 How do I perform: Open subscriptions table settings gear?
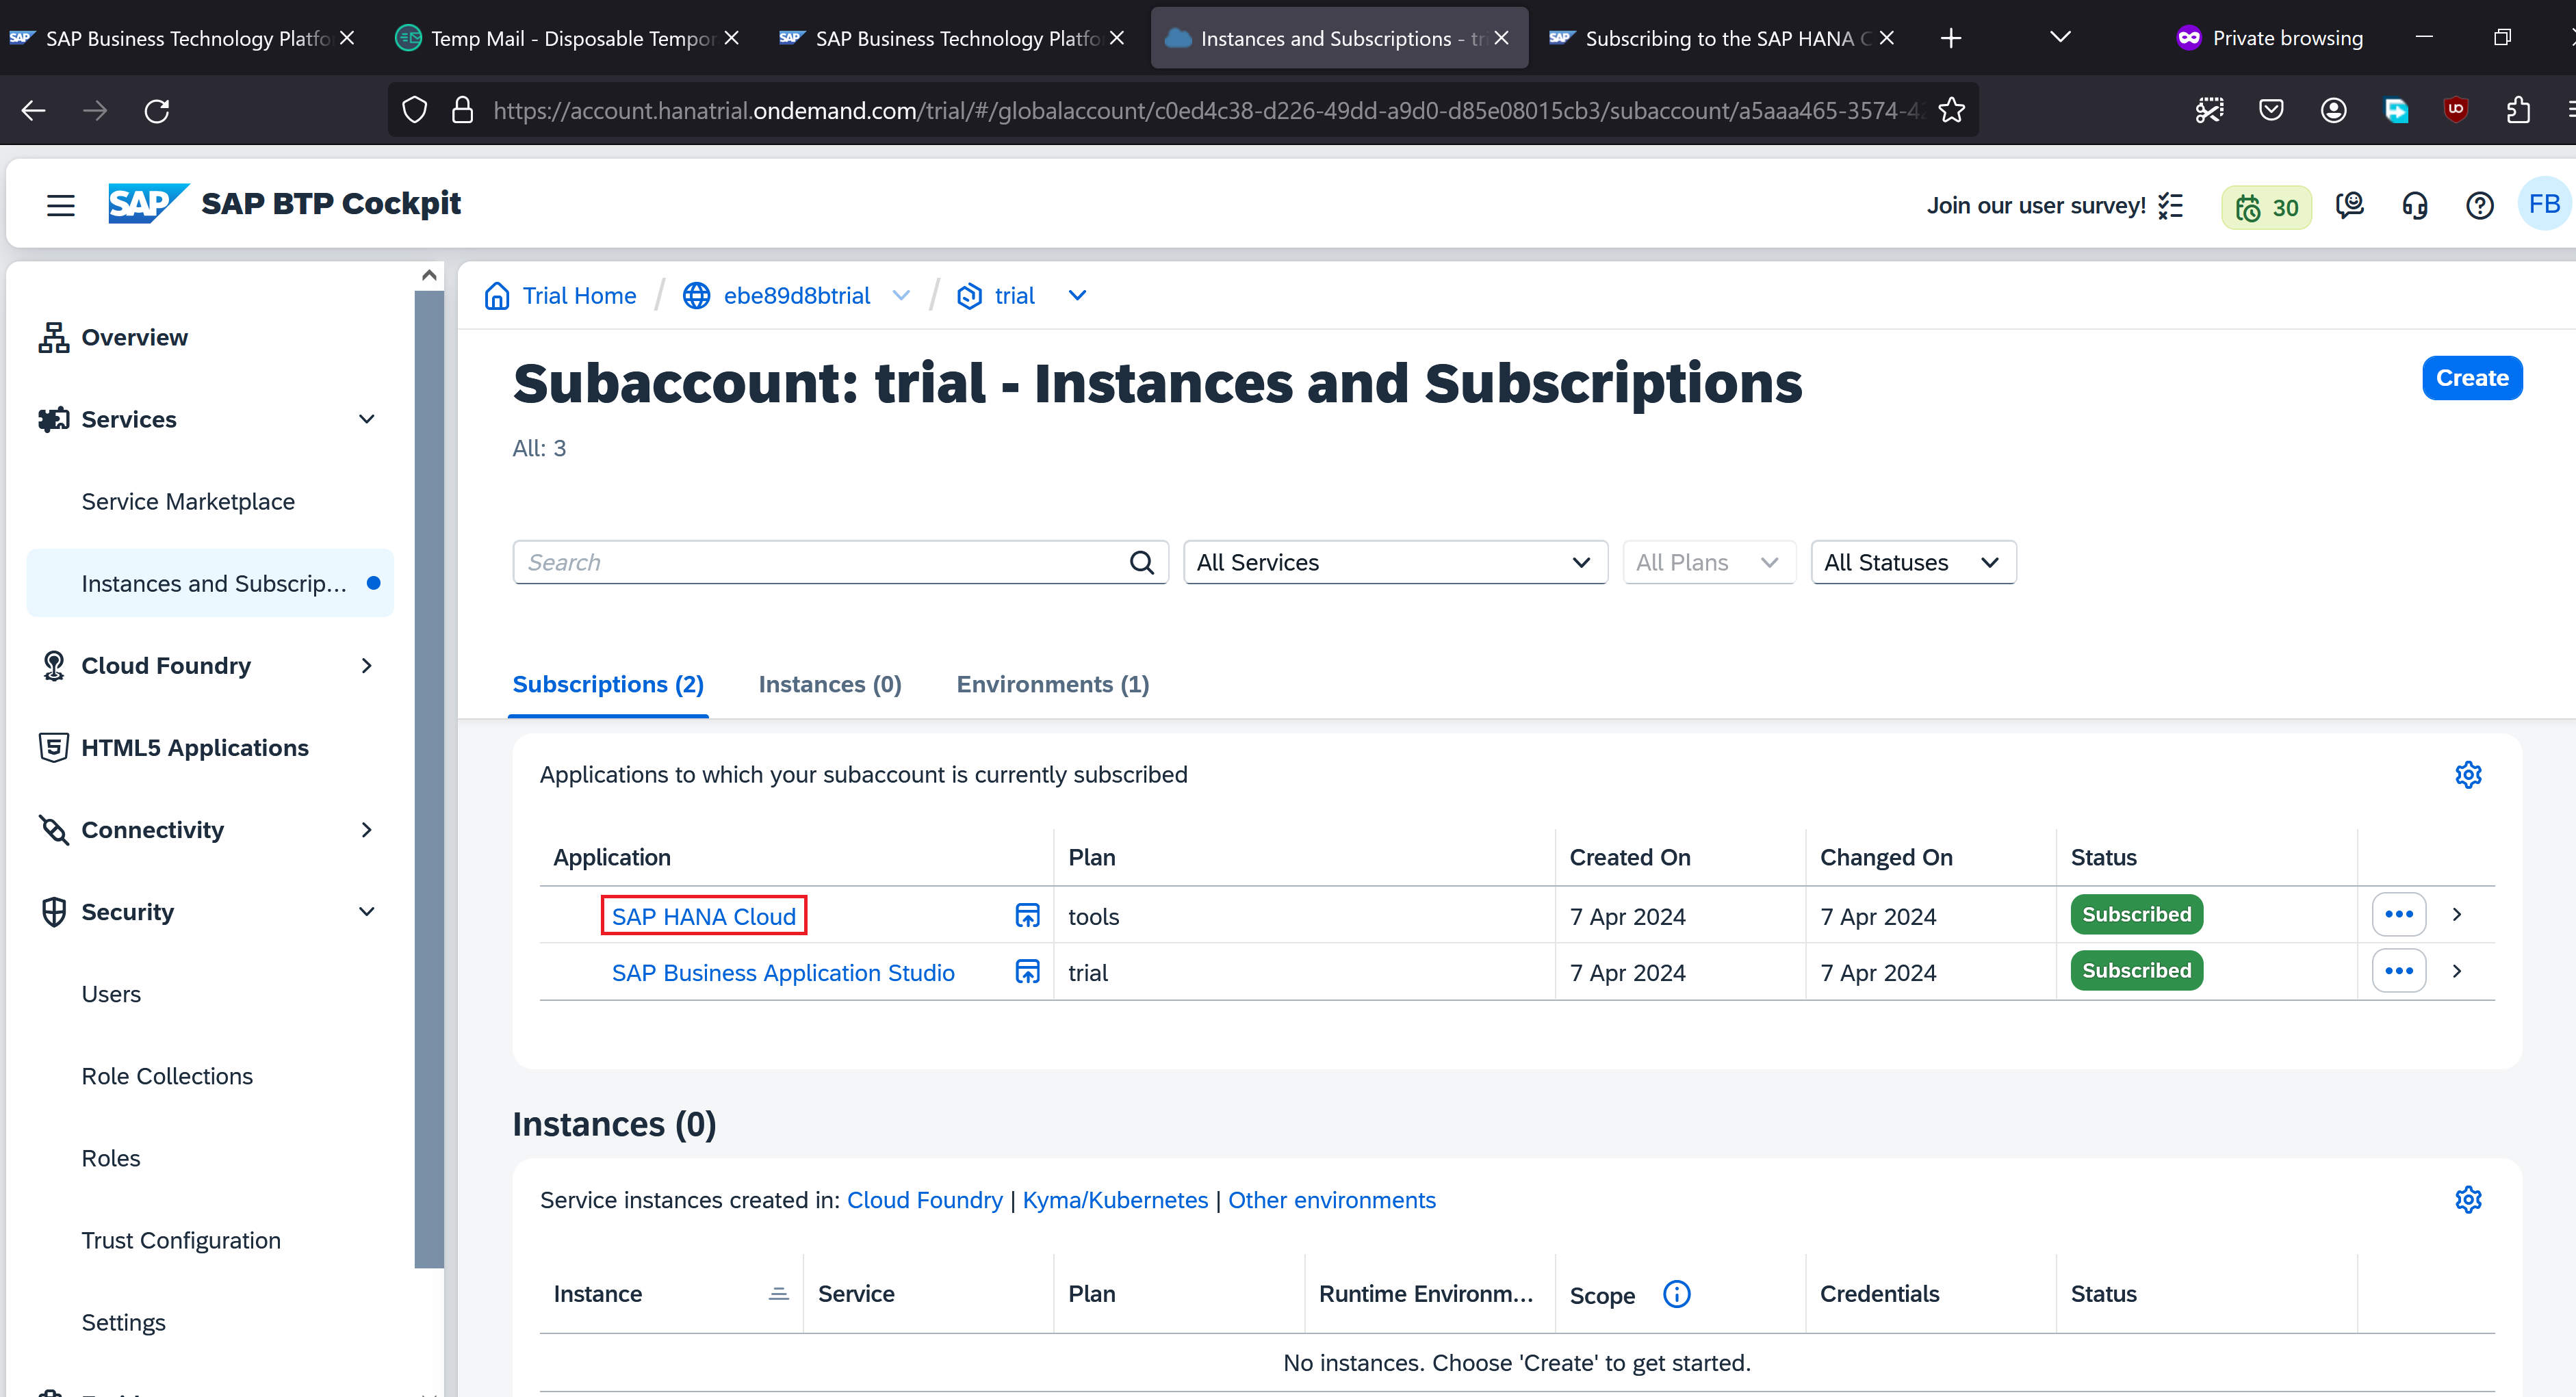tap(2467, 774)
